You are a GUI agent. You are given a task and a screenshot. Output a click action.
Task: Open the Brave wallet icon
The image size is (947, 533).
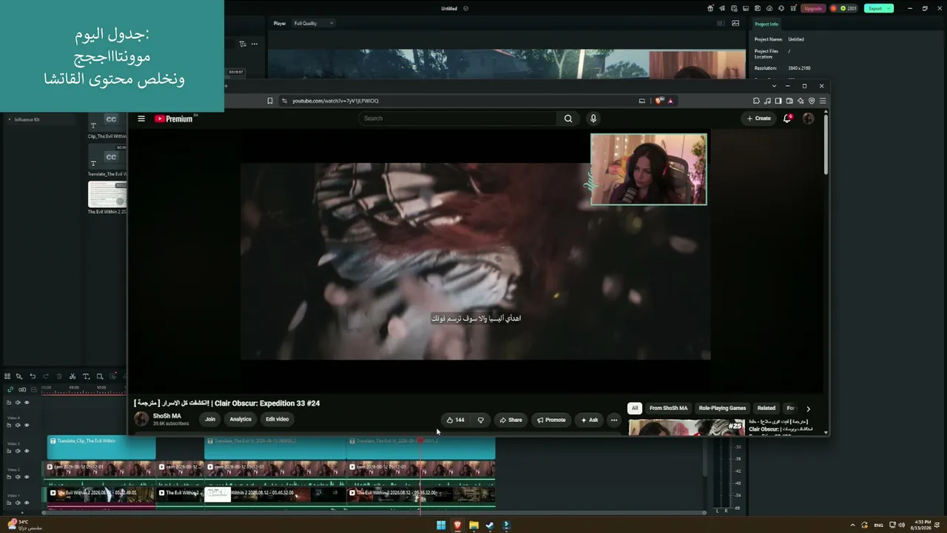789,101
